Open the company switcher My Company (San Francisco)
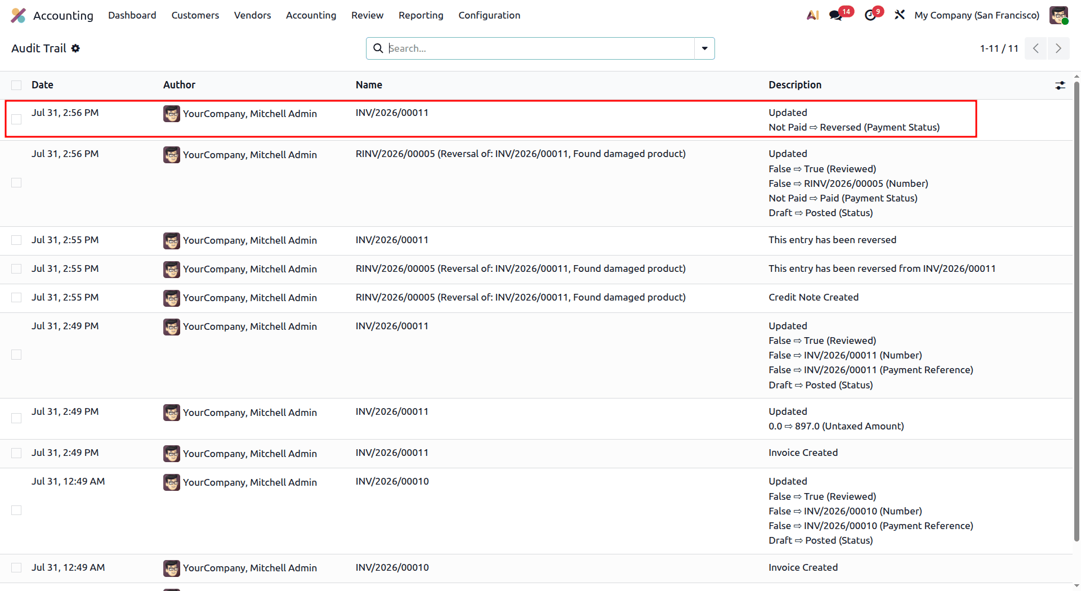The width and height of the screenshot is (1081, 591). (977, 15)
